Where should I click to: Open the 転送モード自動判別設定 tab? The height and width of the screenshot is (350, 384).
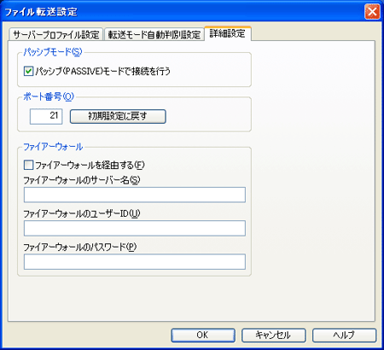pos(154,35)
